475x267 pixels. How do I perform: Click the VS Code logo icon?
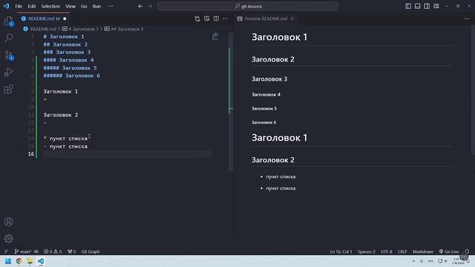point(7,6)
